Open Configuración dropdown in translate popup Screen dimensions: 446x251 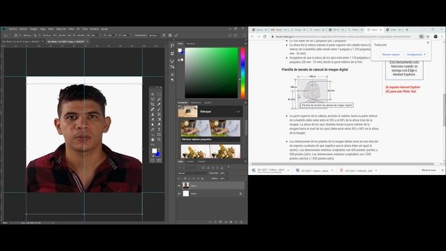(x=416, y=54)
